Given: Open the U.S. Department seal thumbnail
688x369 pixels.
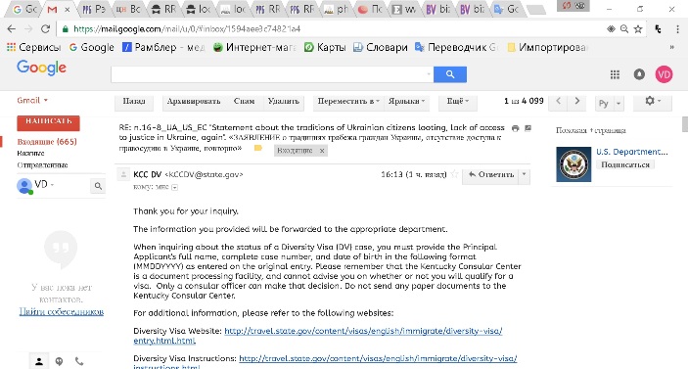Looking at the screenshot, I should 573,164.
